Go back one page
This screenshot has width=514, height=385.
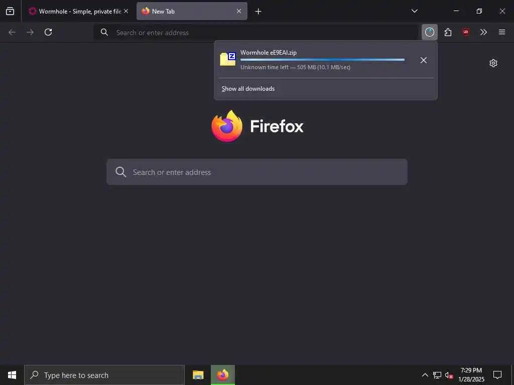click(x=12, y=32)
